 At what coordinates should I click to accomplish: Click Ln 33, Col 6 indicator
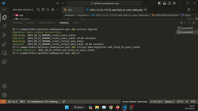(156, 101)
